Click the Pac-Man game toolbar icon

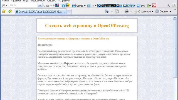(68, 5)
